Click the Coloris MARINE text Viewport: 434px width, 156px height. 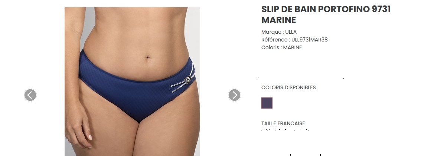[281, 47]
